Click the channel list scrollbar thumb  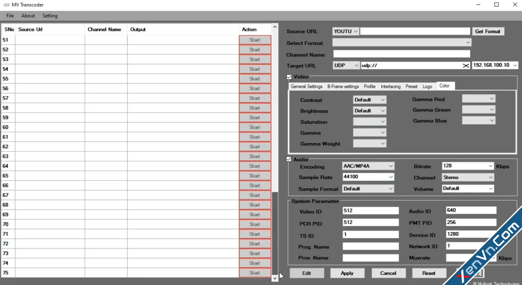pos(275,233)
